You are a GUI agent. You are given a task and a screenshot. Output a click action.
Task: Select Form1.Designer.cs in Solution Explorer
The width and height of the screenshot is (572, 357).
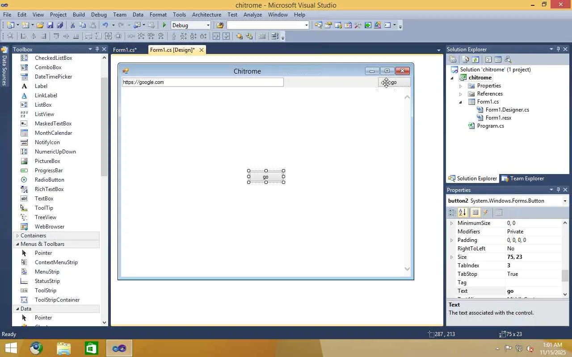click(x=507, y=110)
